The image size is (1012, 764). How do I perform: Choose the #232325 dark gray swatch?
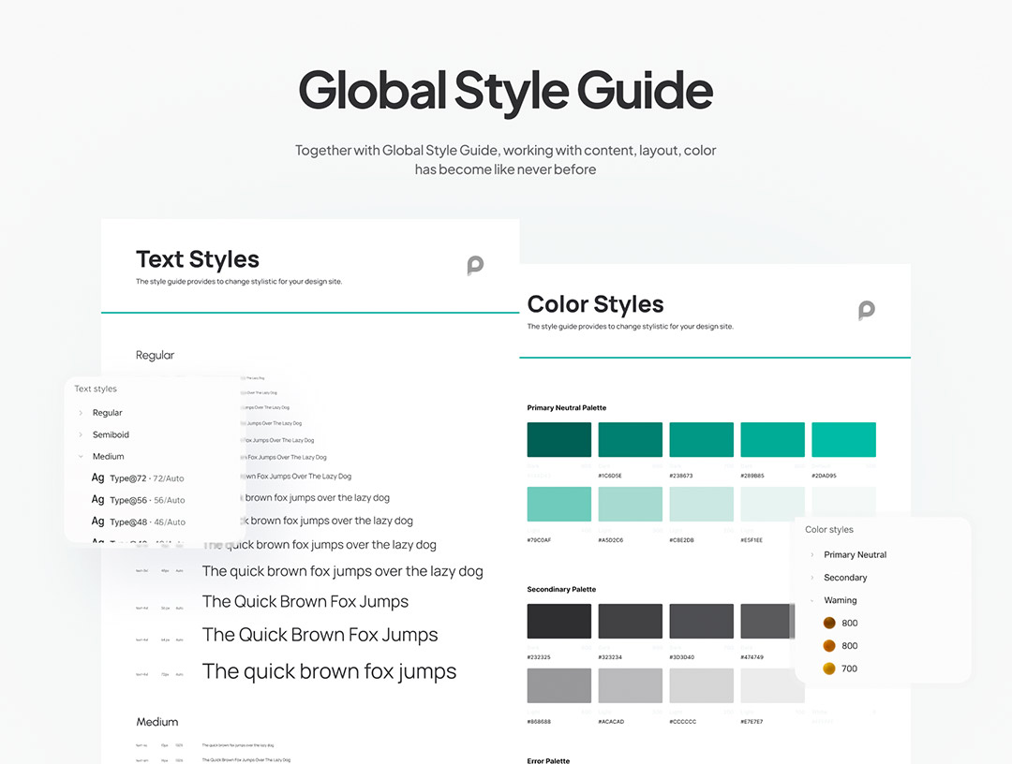point(558,622)
